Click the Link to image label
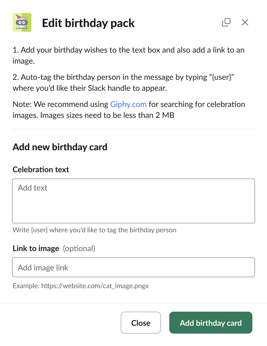267x346 pixels. click(36, 248)
